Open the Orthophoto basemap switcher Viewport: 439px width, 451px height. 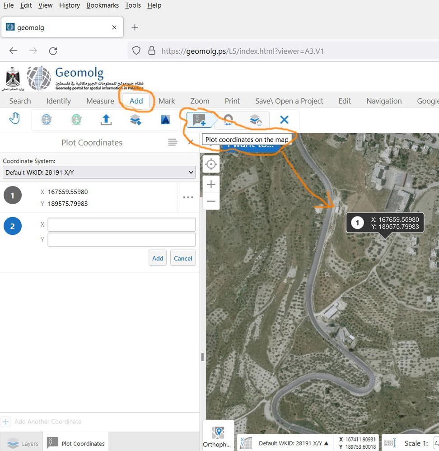pyautogui.click(x=218, y=436)
